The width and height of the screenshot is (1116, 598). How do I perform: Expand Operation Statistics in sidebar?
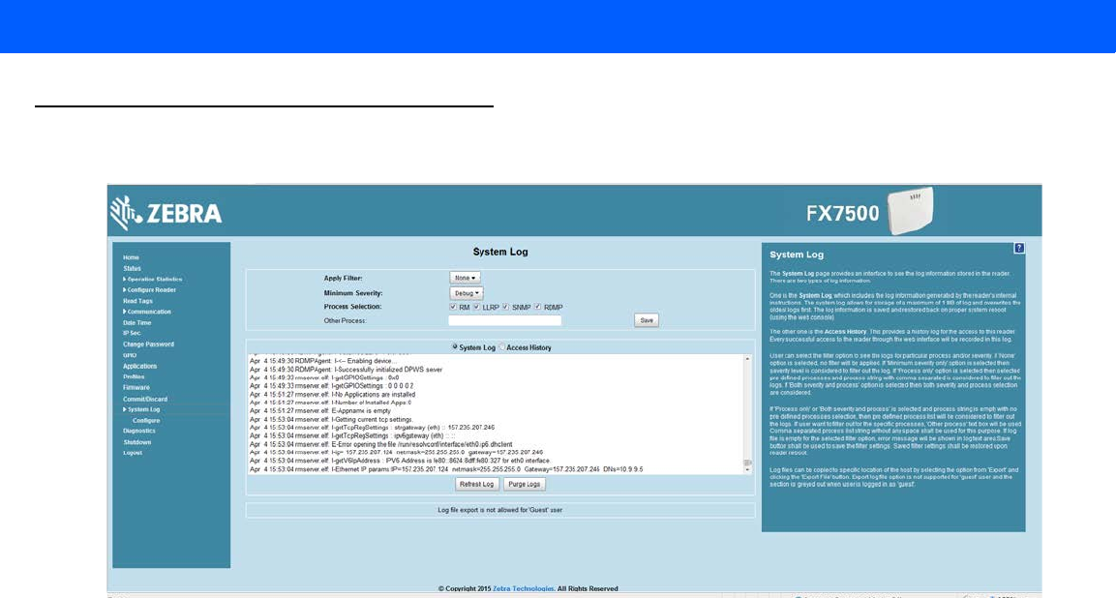click(x=152, y=279)
